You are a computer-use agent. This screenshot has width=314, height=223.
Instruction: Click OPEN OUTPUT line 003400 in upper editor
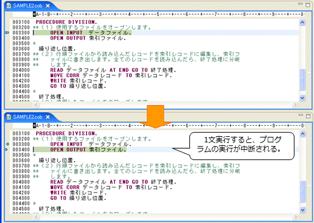click(88, 38)
